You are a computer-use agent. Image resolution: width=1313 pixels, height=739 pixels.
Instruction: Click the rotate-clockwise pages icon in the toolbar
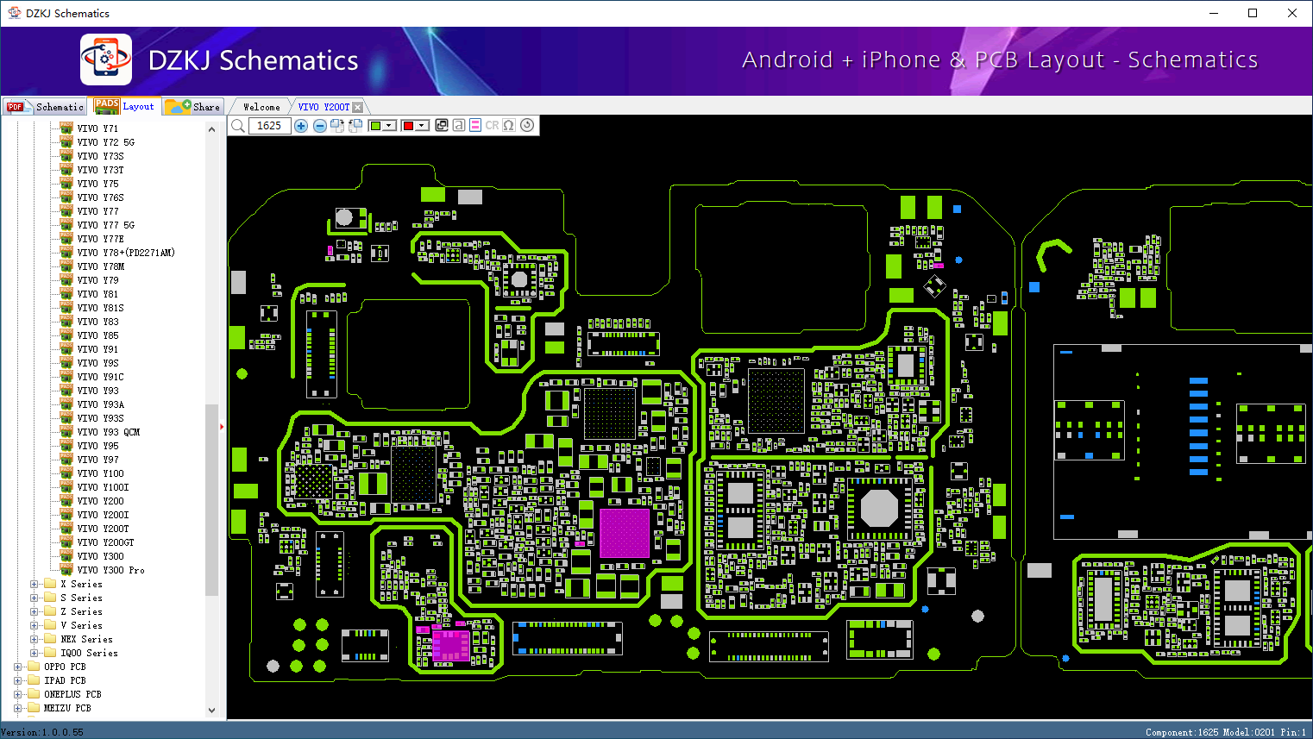point(337,126)
